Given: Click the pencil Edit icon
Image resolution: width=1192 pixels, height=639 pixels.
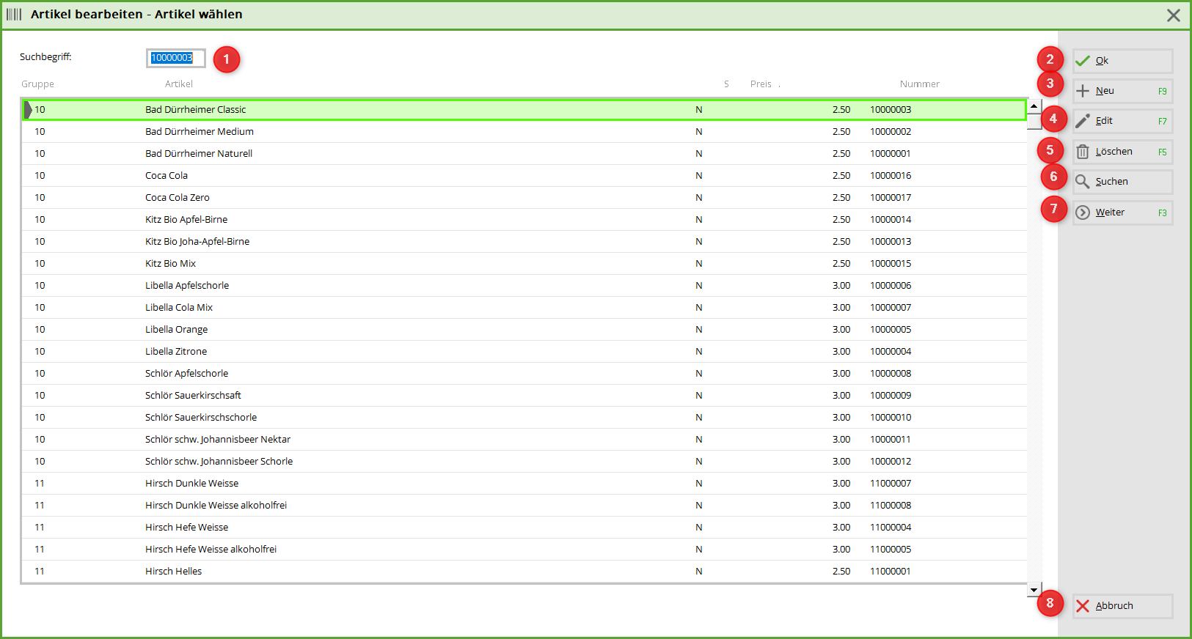Looking at the screenshot, I should [x=1083, y=121].
